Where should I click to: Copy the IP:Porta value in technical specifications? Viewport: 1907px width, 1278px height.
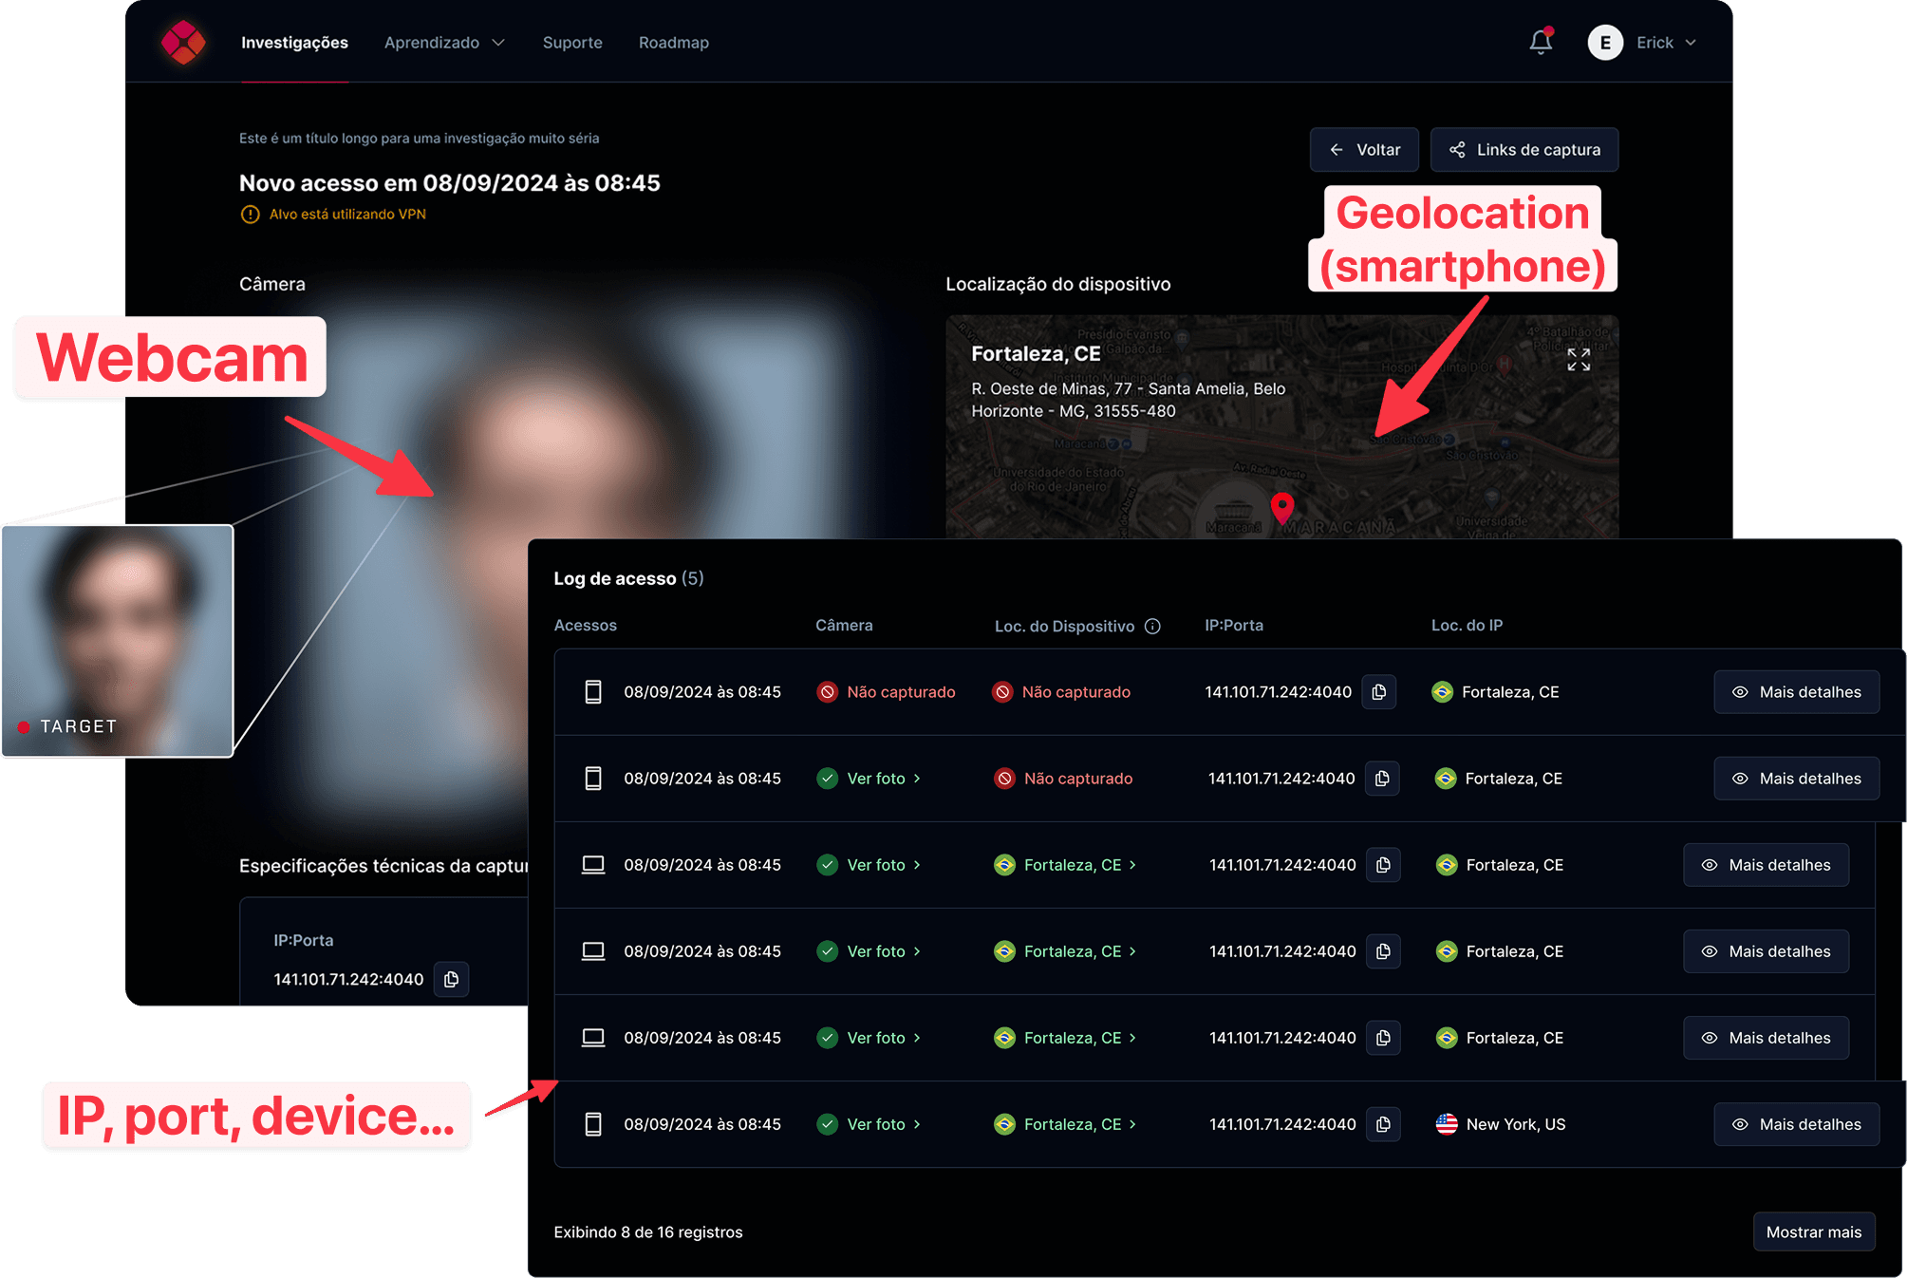click(x=451, y=979)
